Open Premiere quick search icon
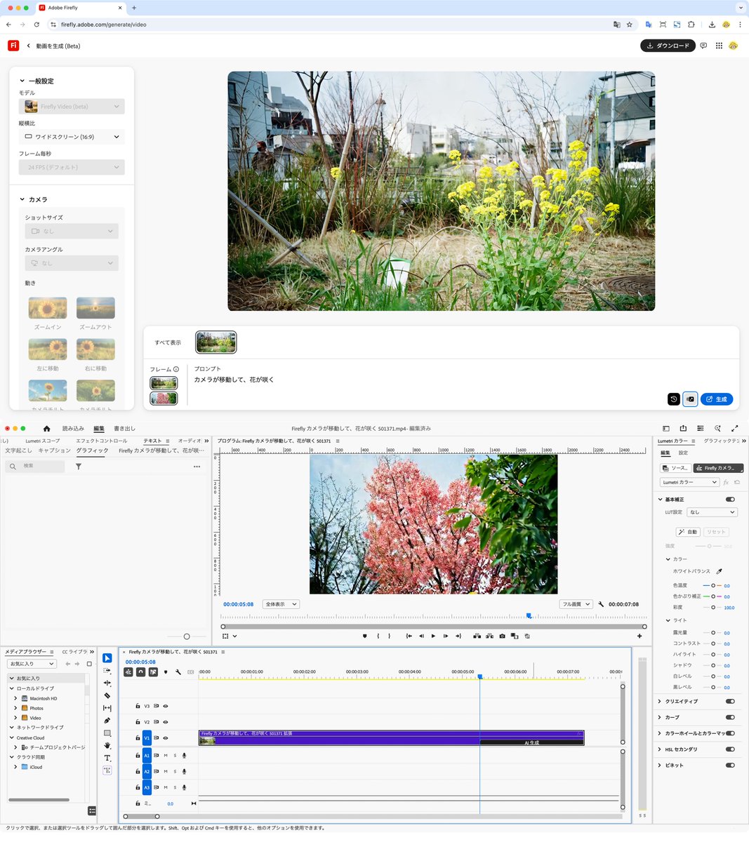749x842 pixels. (717, 429)
